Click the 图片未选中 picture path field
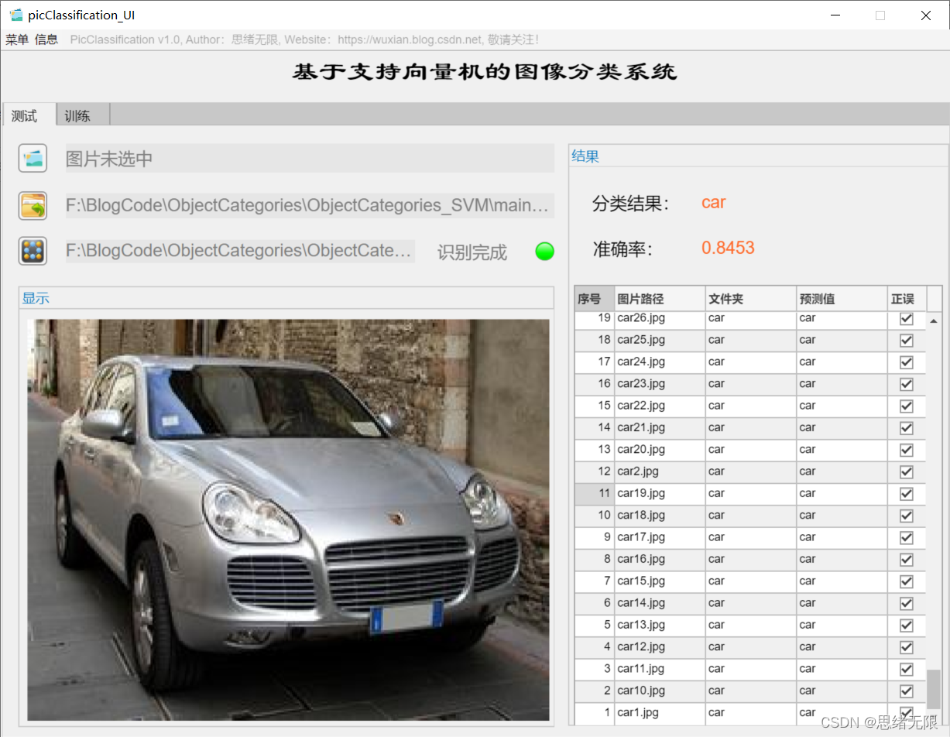The width and height of the screenshot is (950, 737). pyautogui.click(x=310, y=159)
